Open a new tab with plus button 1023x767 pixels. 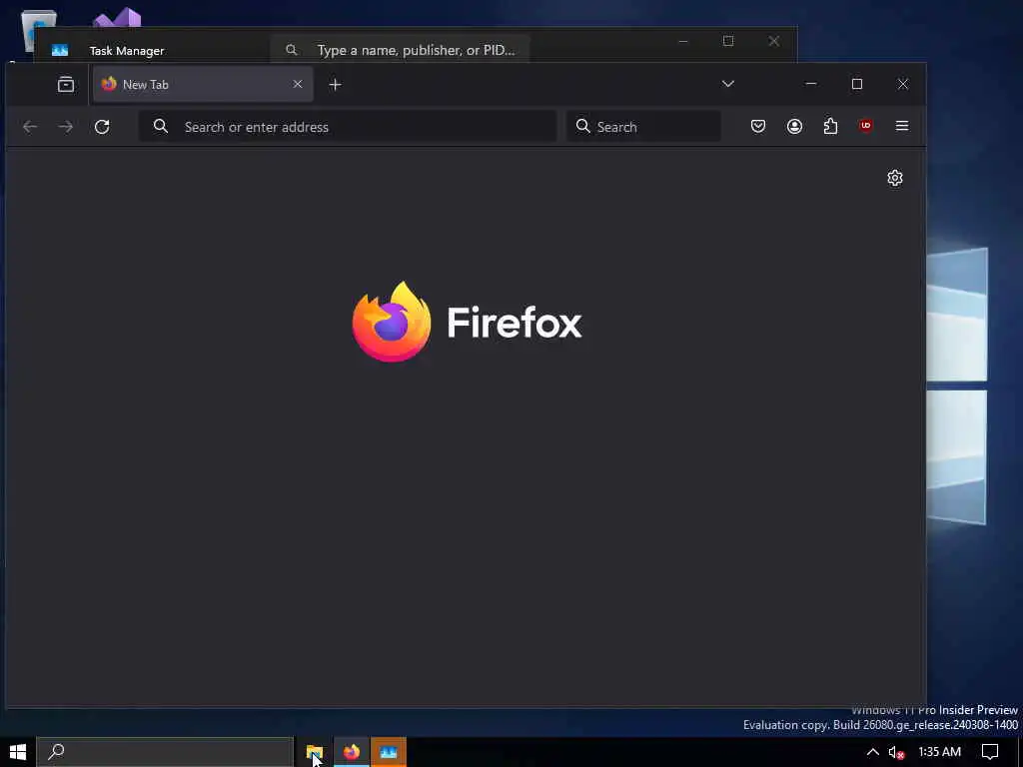(336, 84)
